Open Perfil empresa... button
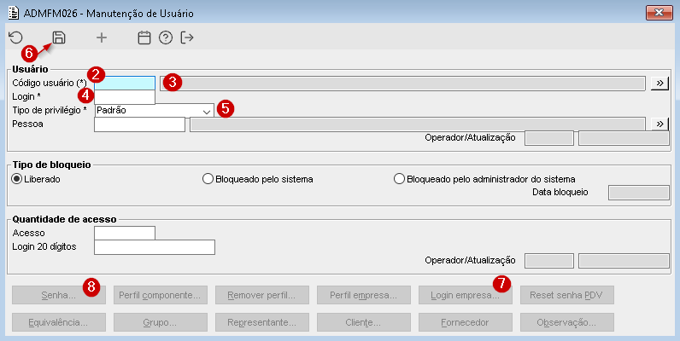Viewport: 680px width, 341px height. 364,295
